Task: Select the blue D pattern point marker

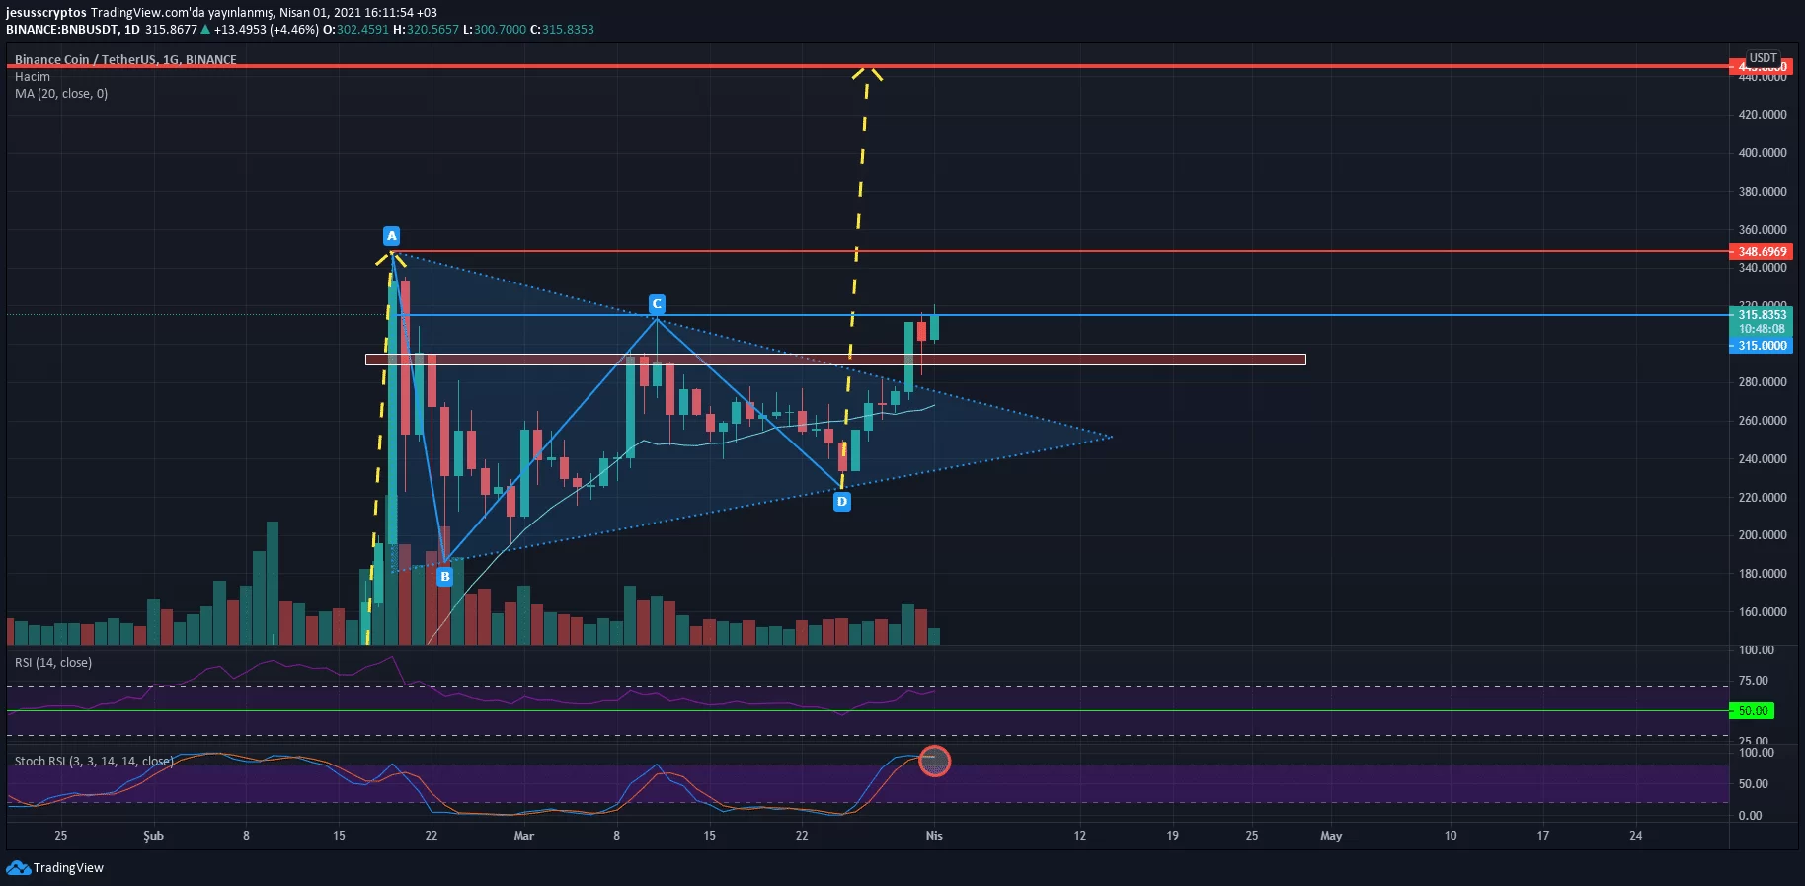Action: pos(842,502)
